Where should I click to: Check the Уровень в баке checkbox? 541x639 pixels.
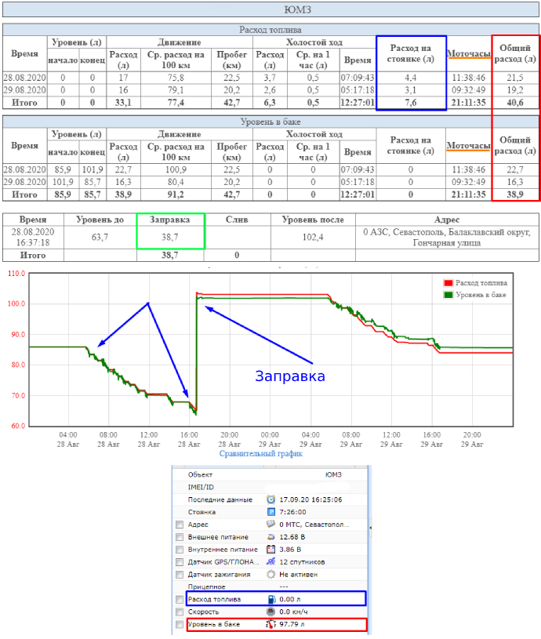pyautogui.click(x=180, y=625)
